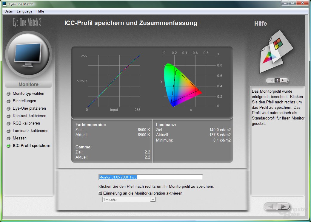Go to the Monitortyp wählen step
The height and width of the screenshot is (222, 311).
tap(28, 94)
